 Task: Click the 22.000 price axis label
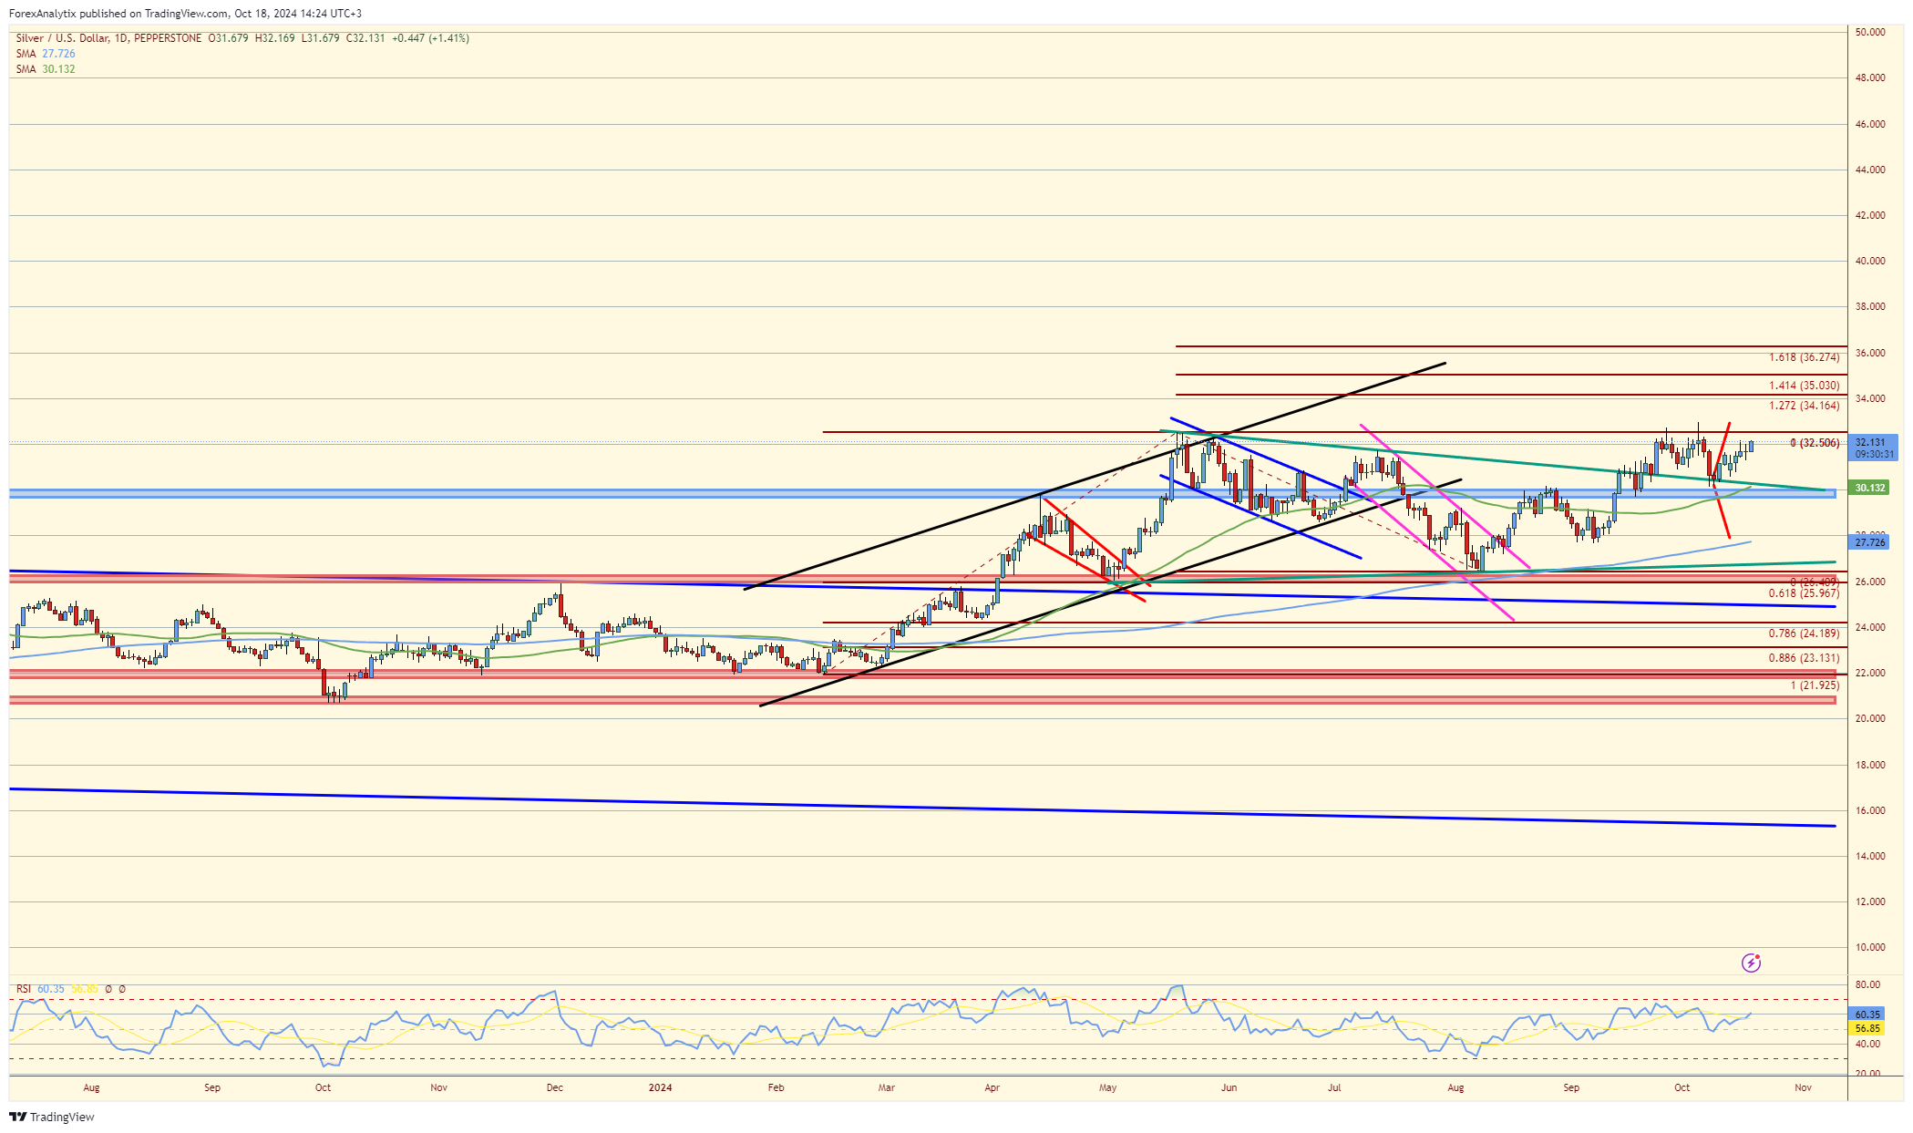(x=1870, y=673)
